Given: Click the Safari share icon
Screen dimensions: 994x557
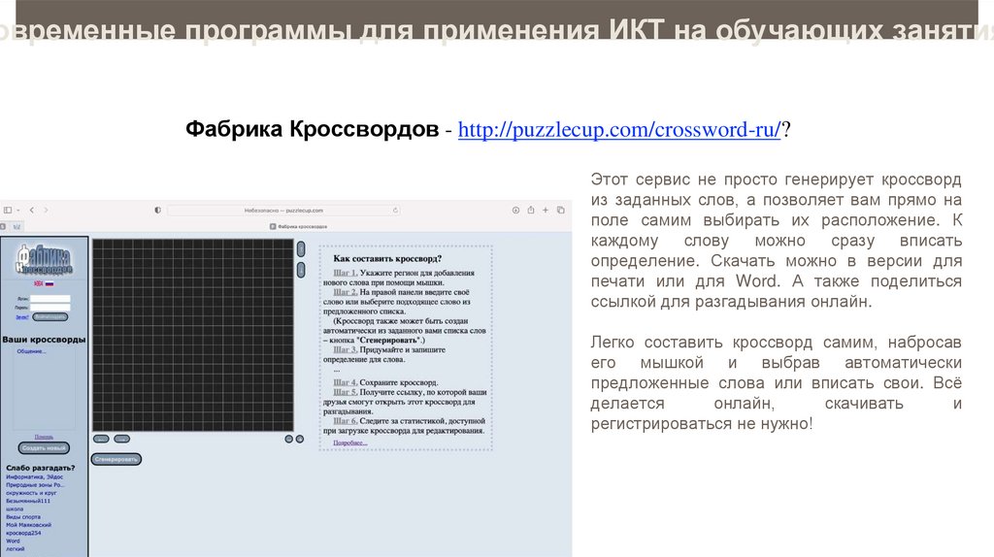Looking at the screenshot, I should [x=531, y=210].
